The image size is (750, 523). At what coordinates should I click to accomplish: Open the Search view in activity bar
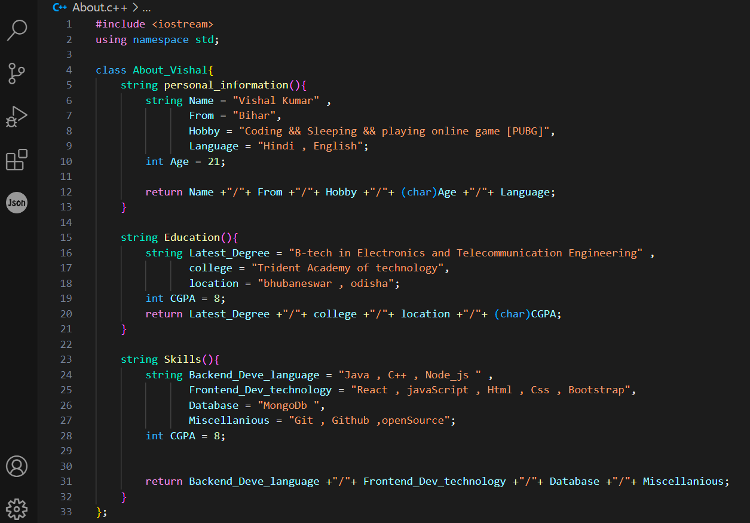click(x=17, y=30)
